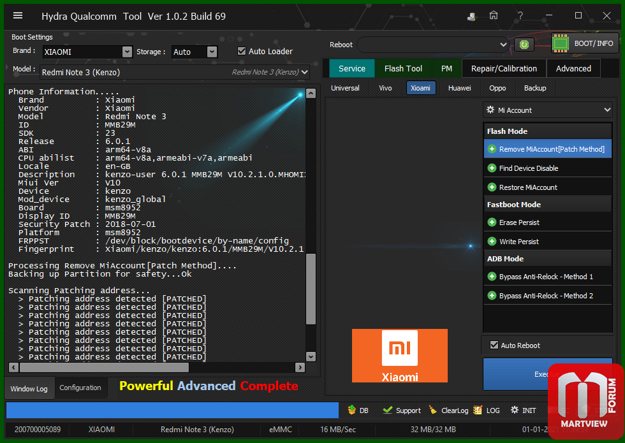Click the INIT settings icon
The height and width of the screenshot is (443, 625).
coord(513,410)
